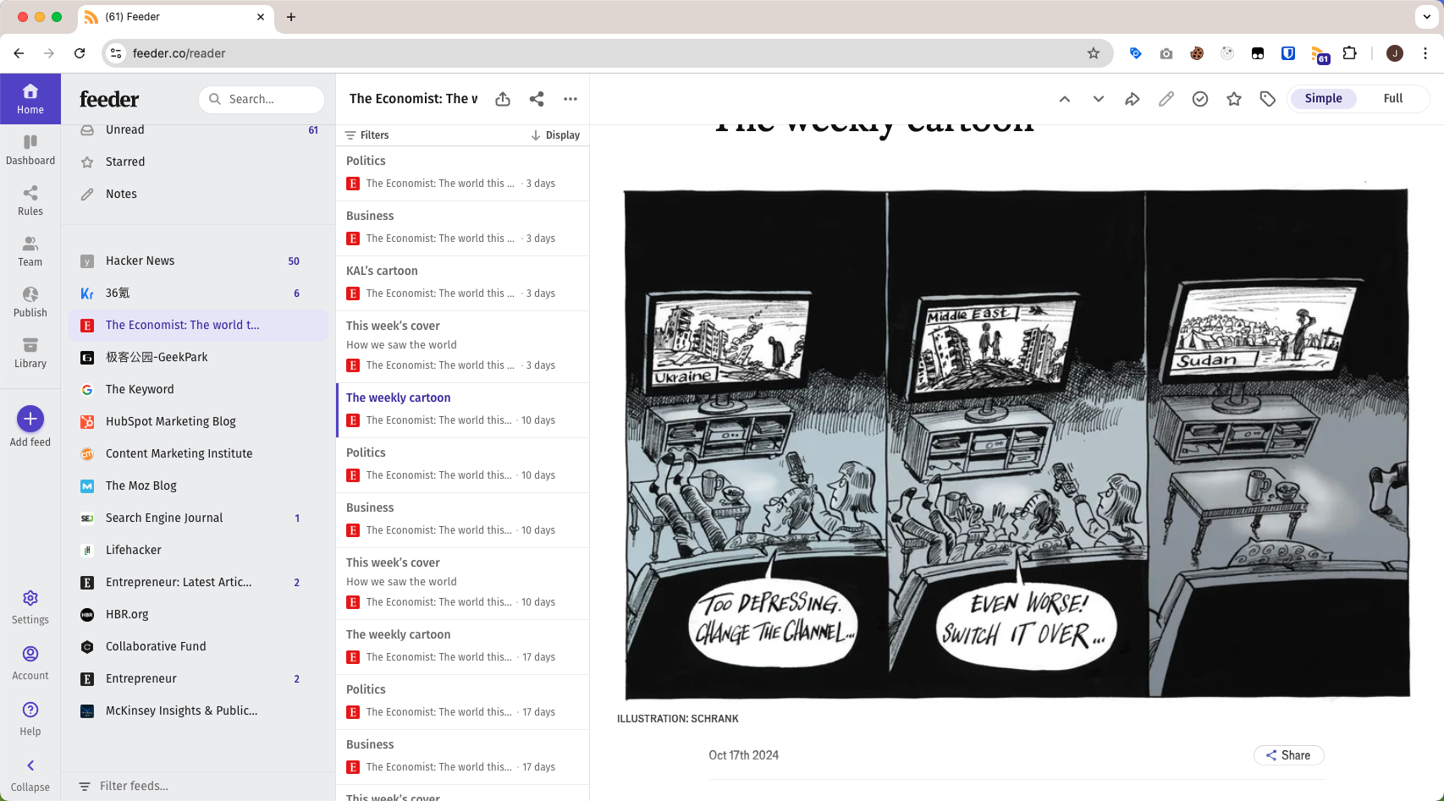Open Settings gear in the sidebar
This screenshot has width=1444, height=801.
[30, 607]
